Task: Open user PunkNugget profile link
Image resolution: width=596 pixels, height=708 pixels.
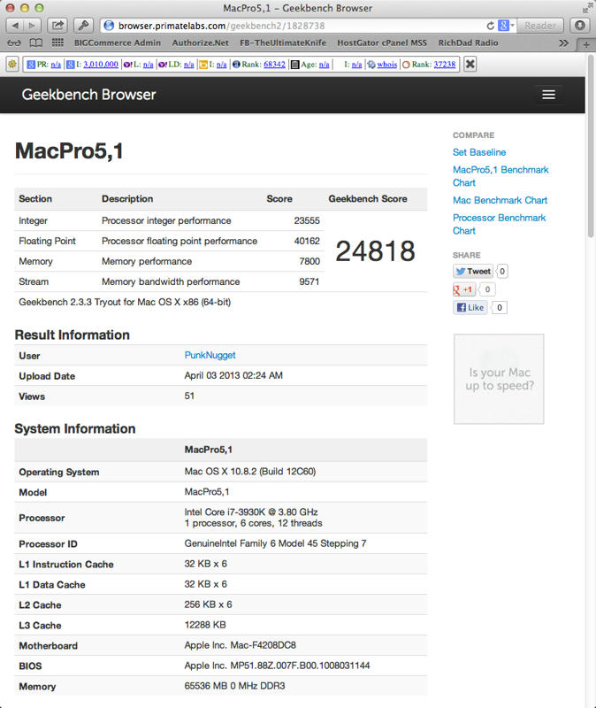Action: point(210,355)
